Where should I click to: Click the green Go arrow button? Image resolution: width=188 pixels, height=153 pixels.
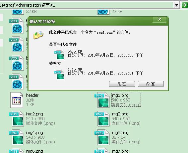click(x=185, y=5)
